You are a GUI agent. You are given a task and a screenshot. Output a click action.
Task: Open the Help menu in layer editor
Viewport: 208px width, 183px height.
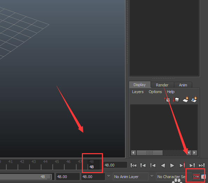pyautogui.click(x=171, y=92)
